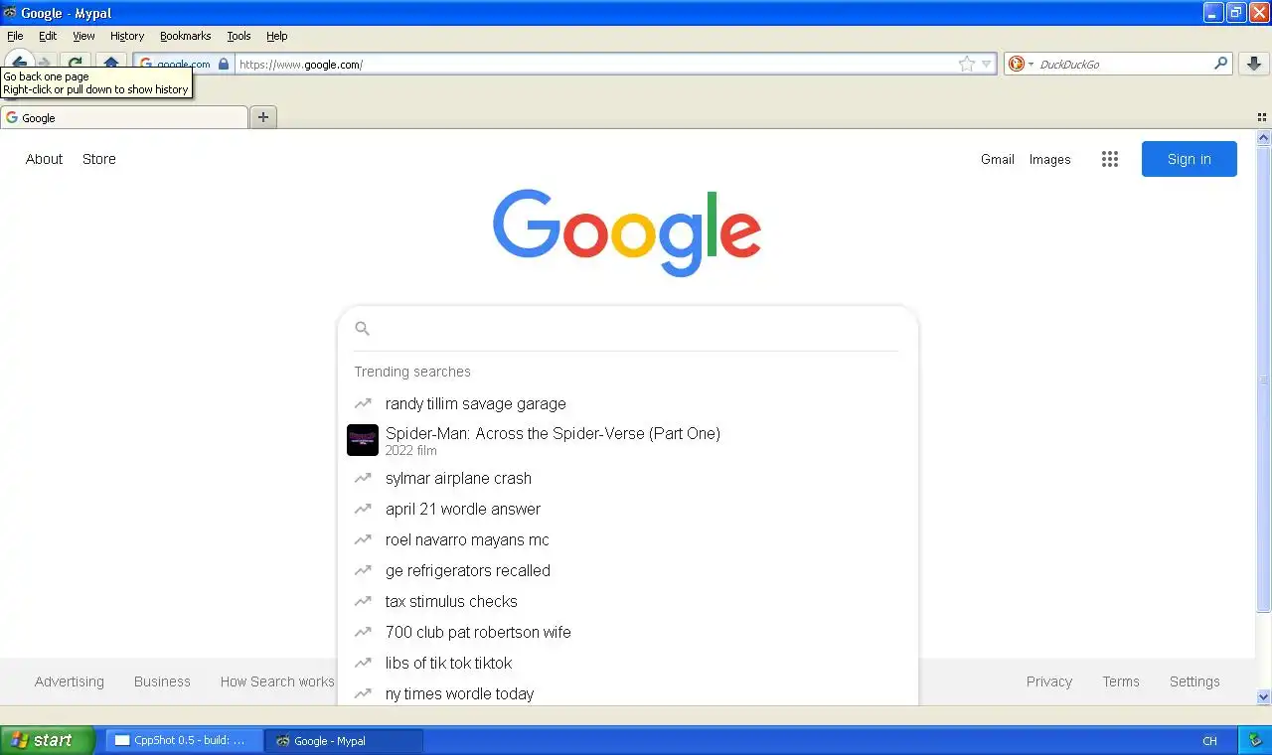Open the About link
The image size is (1272, 755).
pos(44,159)
